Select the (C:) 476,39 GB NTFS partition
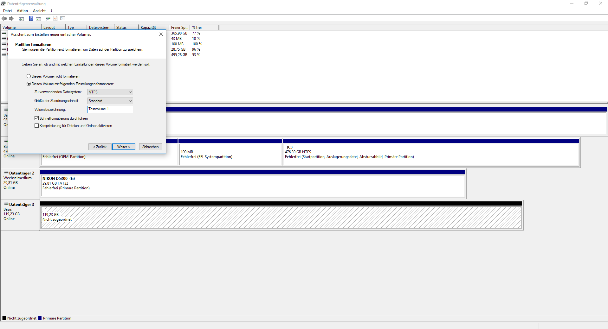 pos(431,152)
